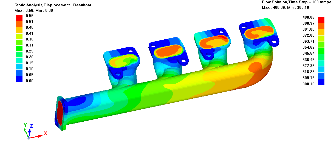Click the orange 0.51 displacement legend swatch
331x167 pixels.
(19, 24)
